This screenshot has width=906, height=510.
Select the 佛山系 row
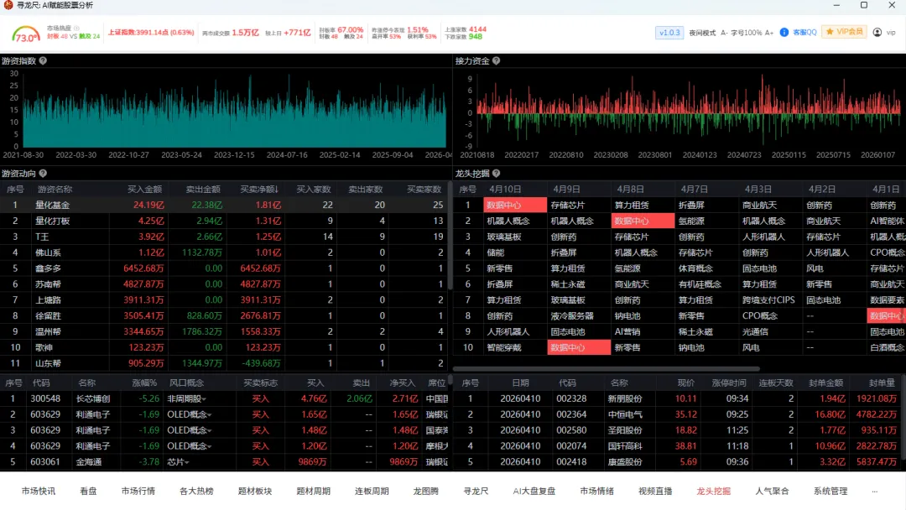coord(223,252)
